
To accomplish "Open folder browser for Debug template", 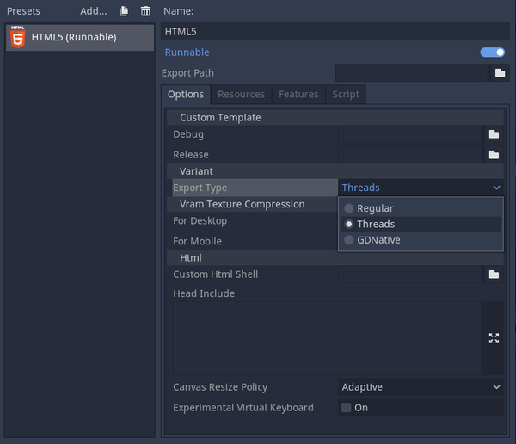I will point(494,134).
